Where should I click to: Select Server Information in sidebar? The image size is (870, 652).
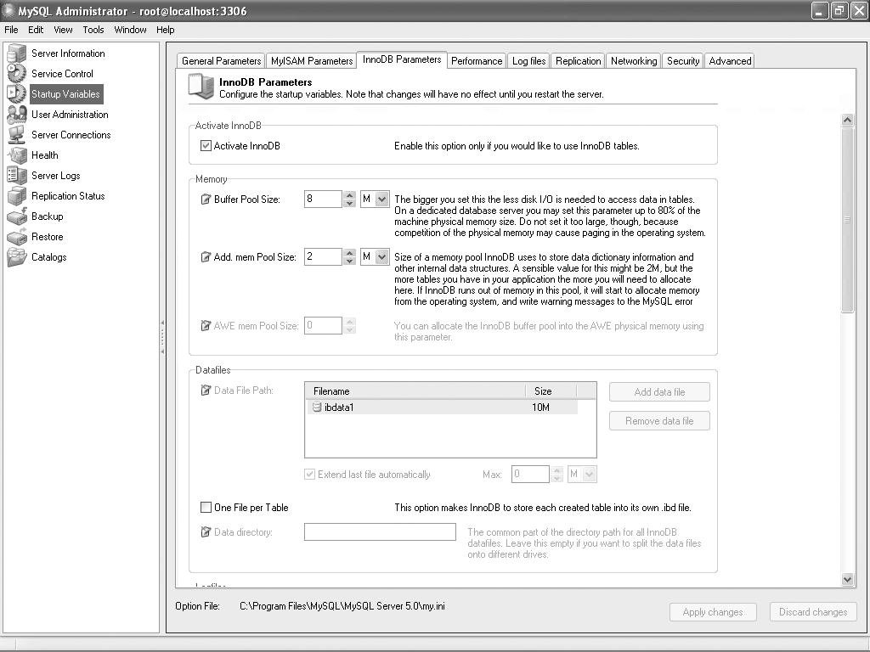68,53
